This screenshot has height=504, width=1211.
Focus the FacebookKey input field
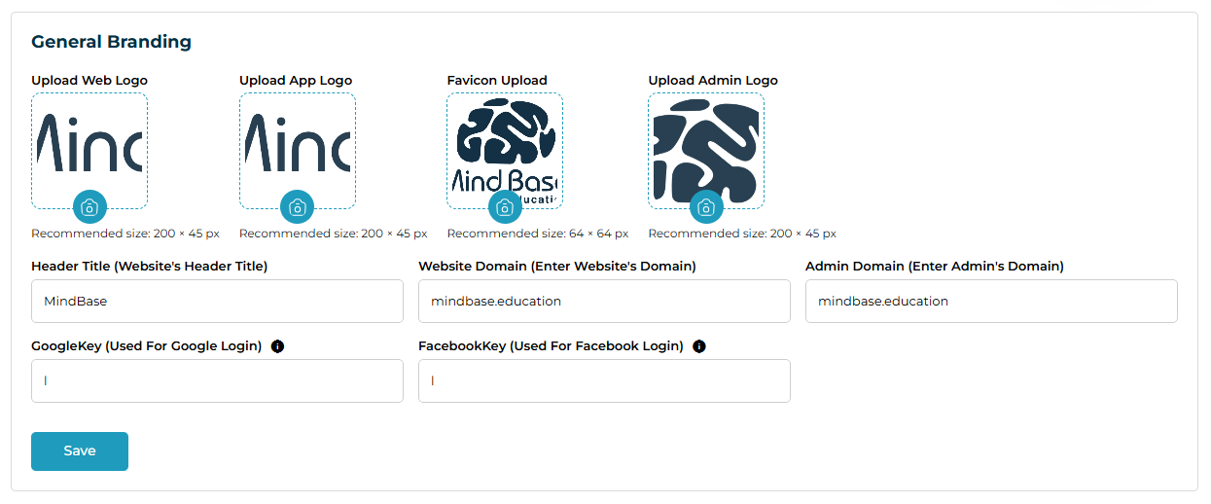604,381
